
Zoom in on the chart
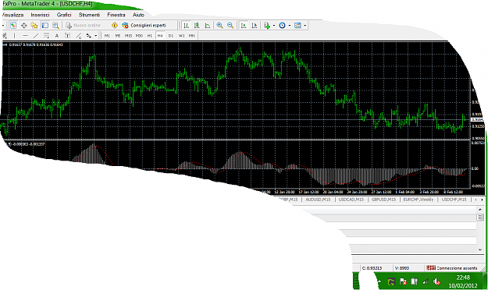[x=219, y=26]
